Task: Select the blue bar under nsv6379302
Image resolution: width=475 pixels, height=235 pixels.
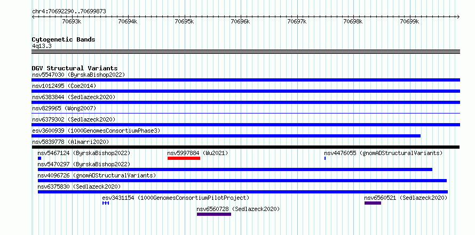Action: [246, 125]
